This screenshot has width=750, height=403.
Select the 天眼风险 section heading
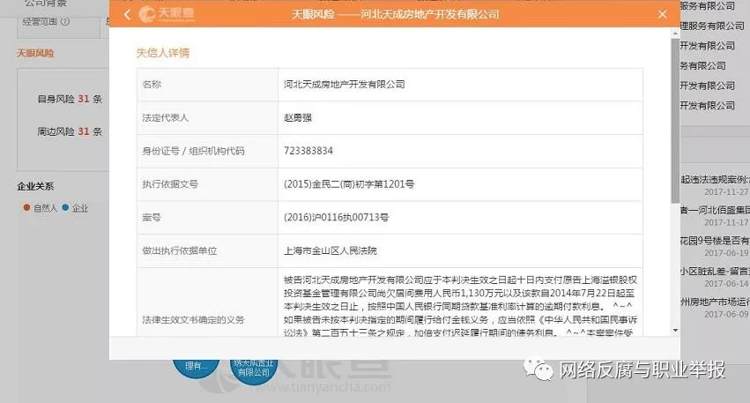[x=35, y=53]
